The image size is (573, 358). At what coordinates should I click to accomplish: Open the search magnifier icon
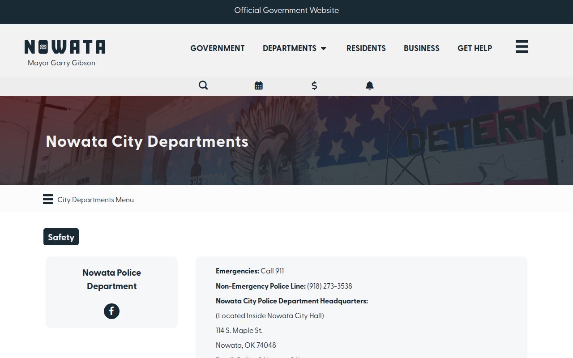[203, 85]
